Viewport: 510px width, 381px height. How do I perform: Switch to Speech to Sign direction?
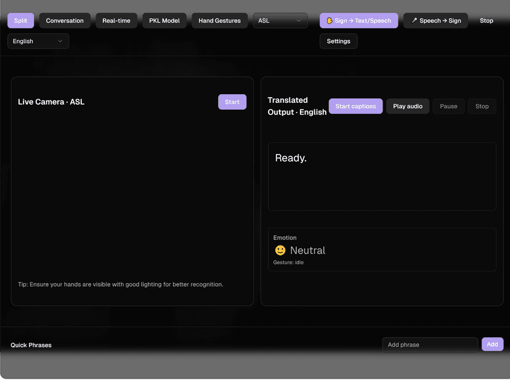pyautogui.click(x=435, y=21)
